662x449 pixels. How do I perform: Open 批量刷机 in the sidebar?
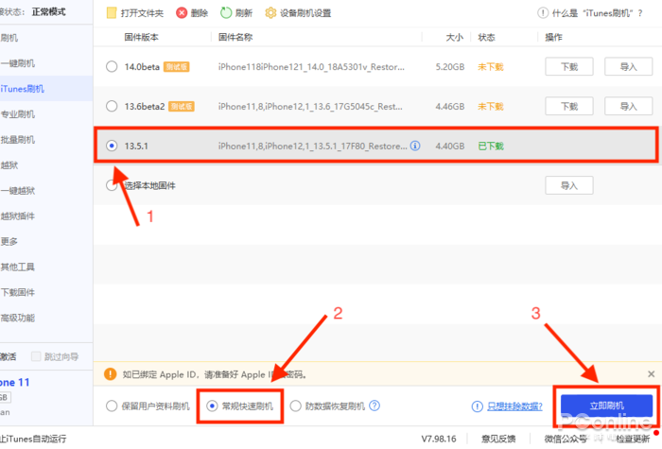click(18, 140)
